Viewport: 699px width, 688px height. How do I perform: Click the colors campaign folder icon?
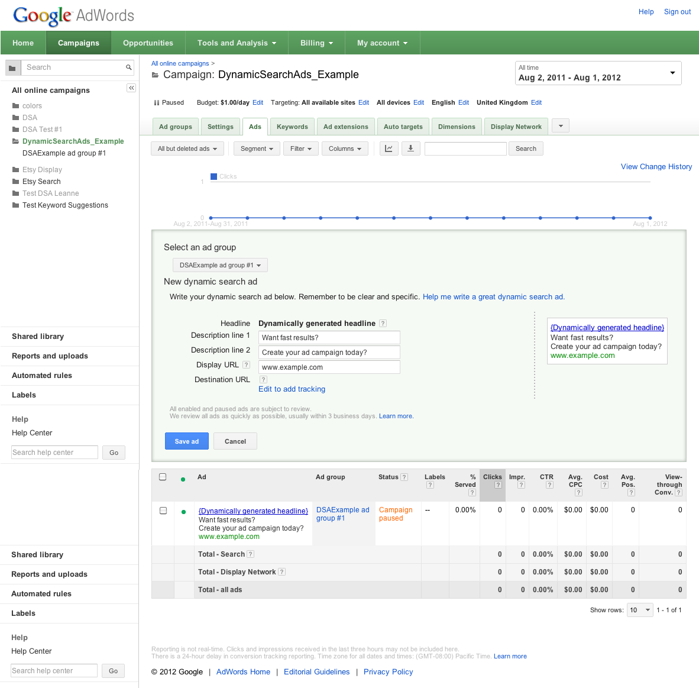(15, 106)
